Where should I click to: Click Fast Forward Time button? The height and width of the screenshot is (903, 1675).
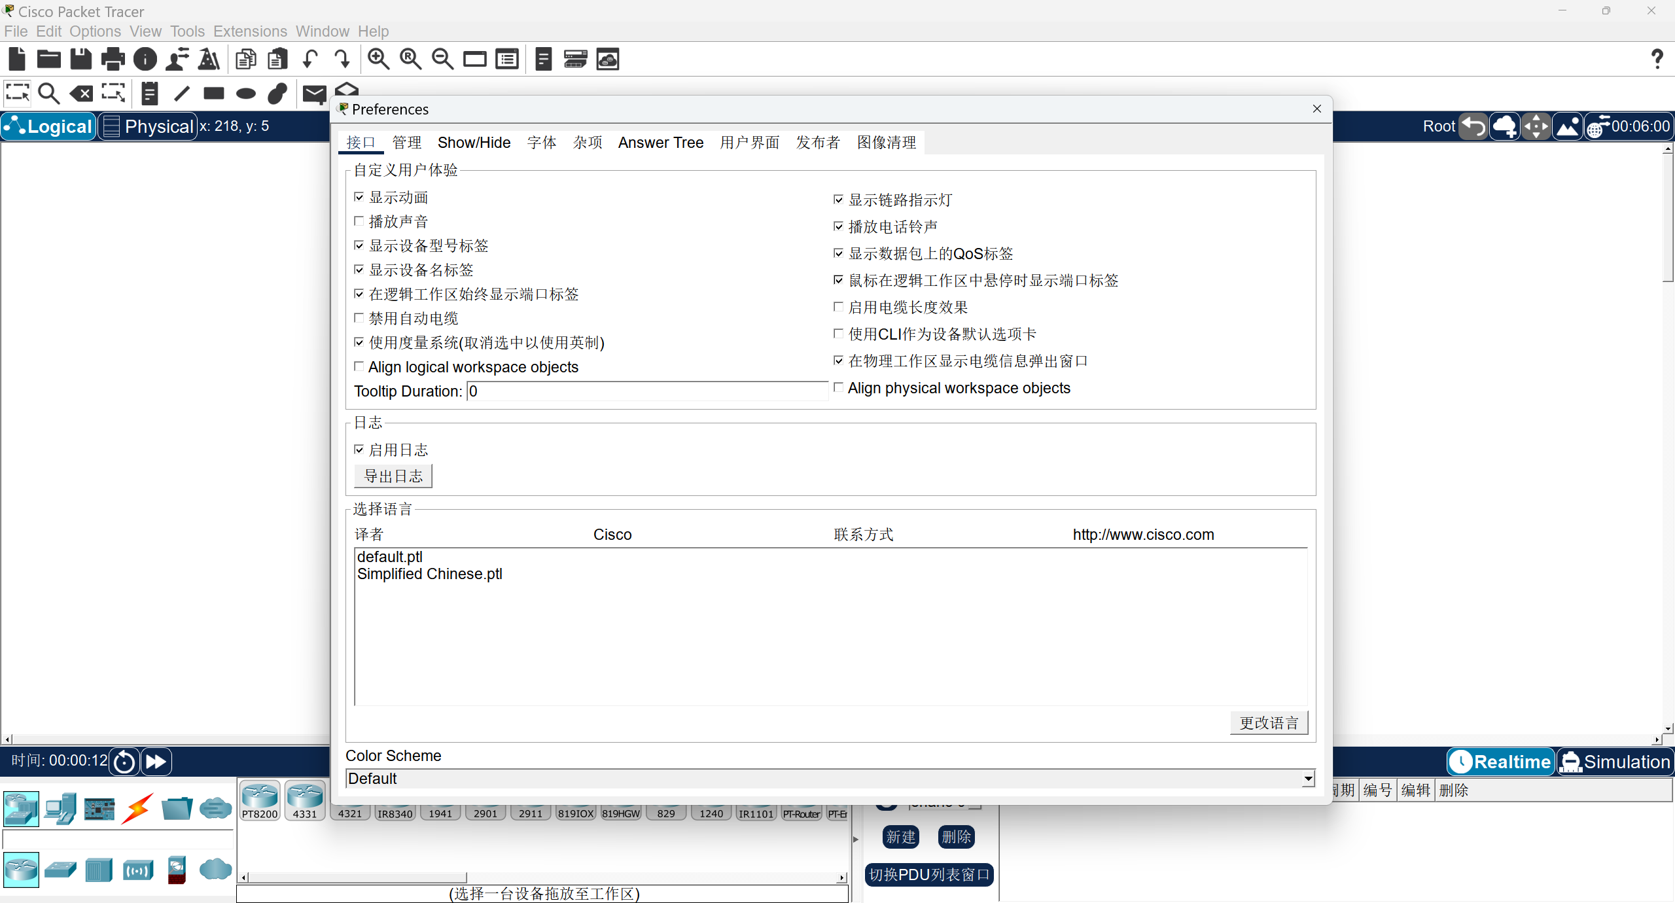pos(156,762)
